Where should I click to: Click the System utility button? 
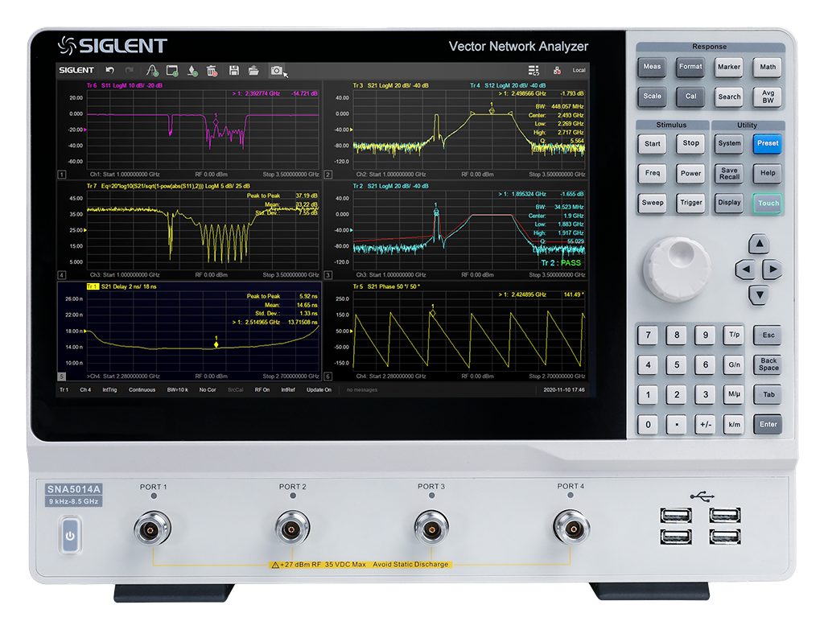pos(729,143)
